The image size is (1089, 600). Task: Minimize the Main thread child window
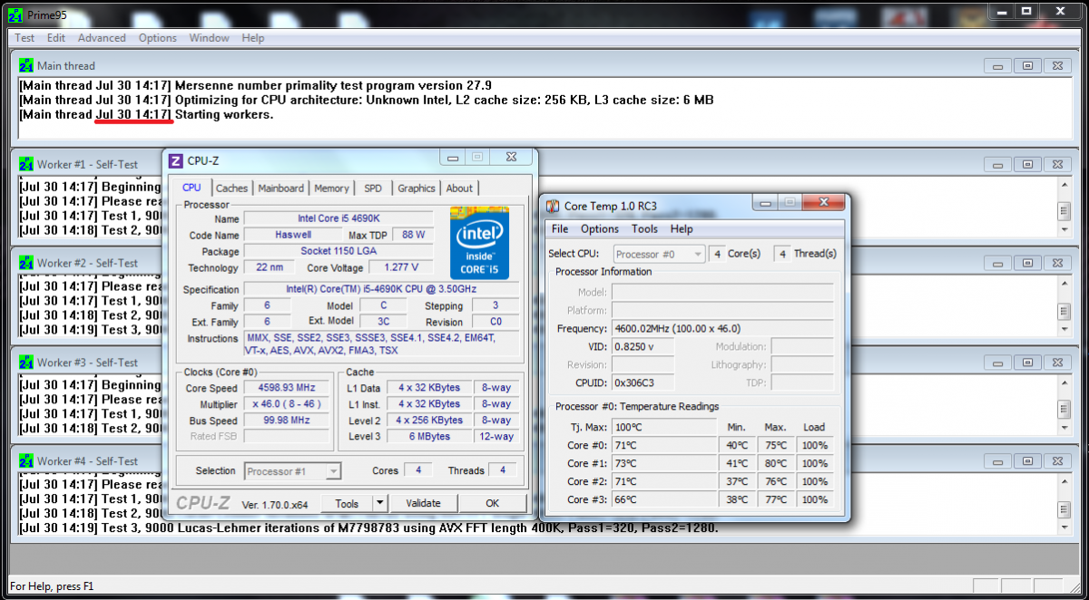click(x=997, y=65)
